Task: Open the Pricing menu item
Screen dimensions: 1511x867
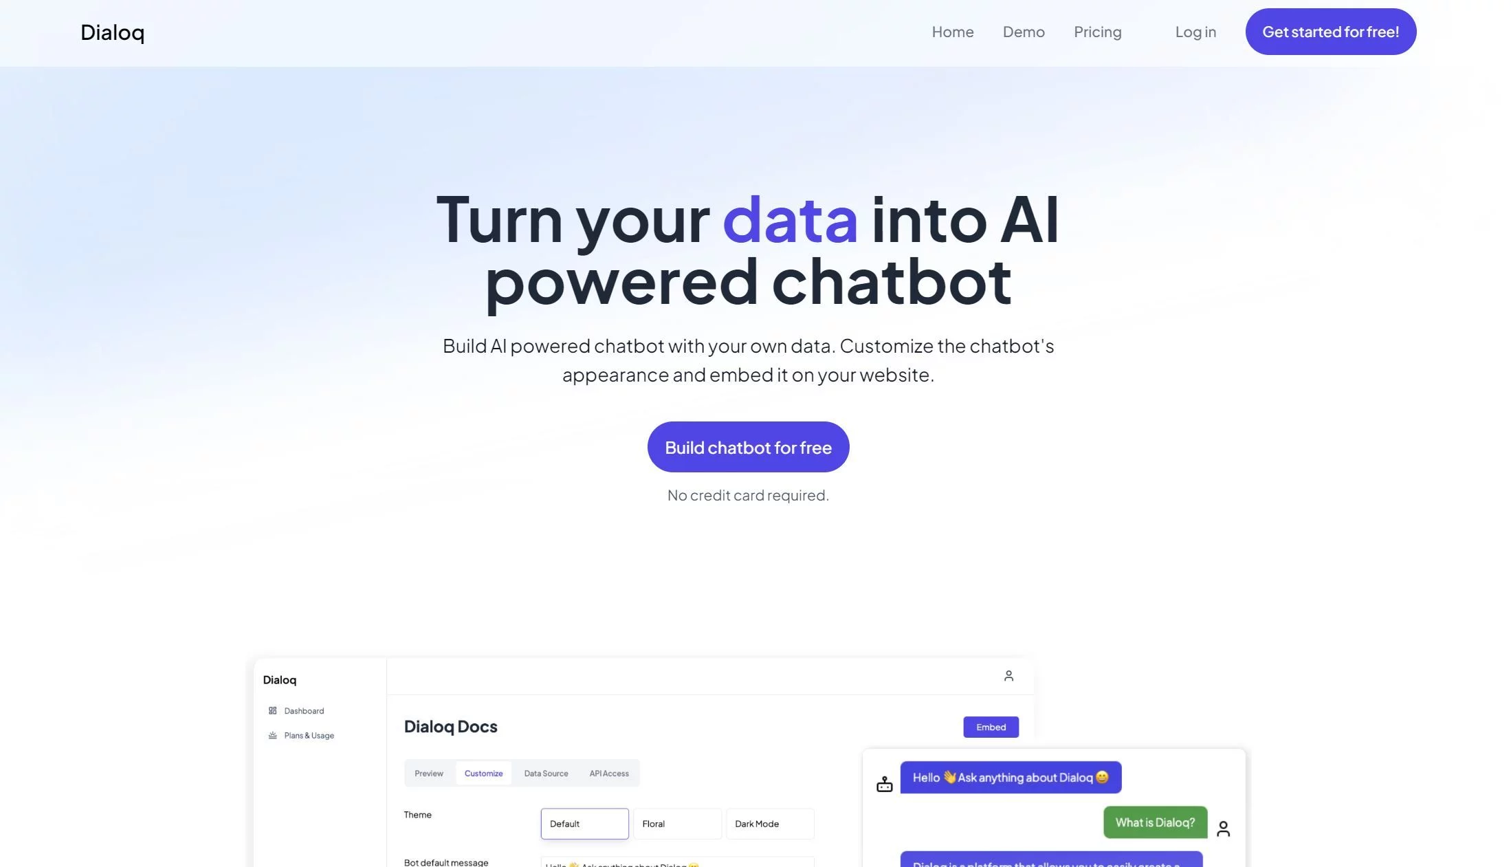Action: pyautogui.click(x=1097, y=31)
